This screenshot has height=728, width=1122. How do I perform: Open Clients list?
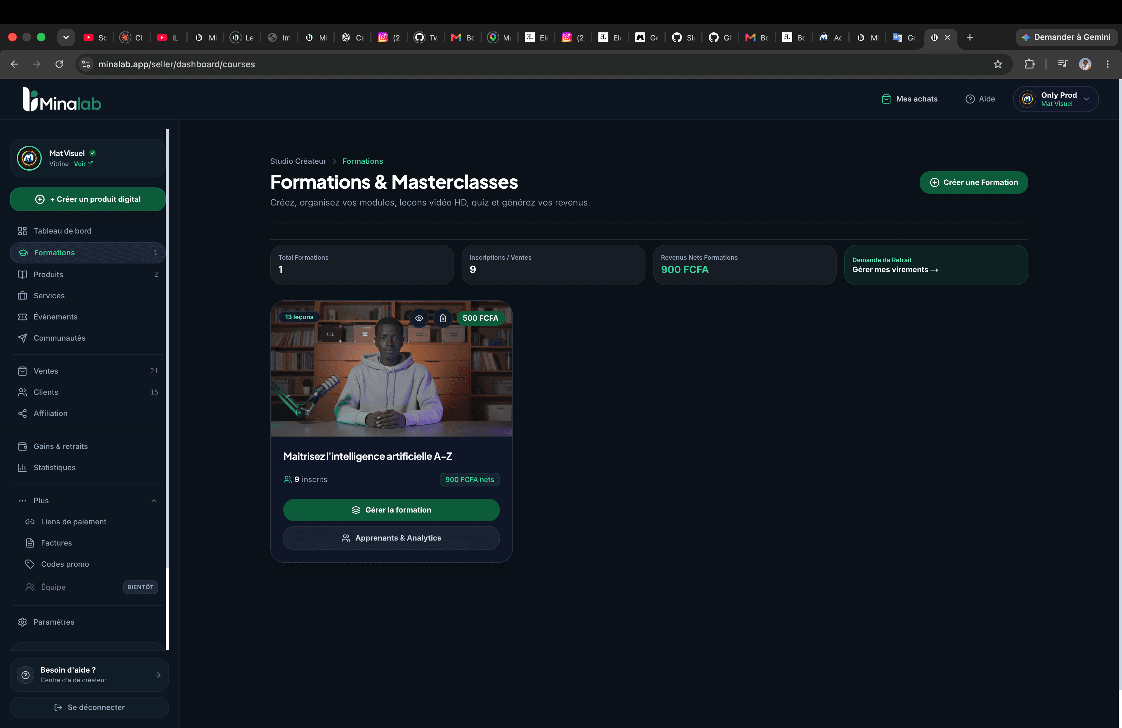88,392
